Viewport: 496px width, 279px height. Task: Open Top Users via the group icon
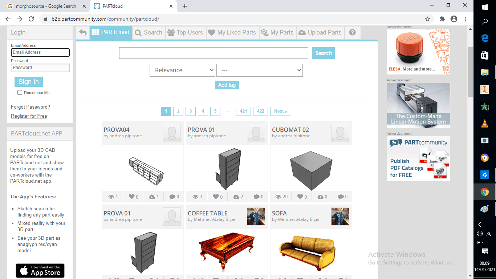(170, 32)
